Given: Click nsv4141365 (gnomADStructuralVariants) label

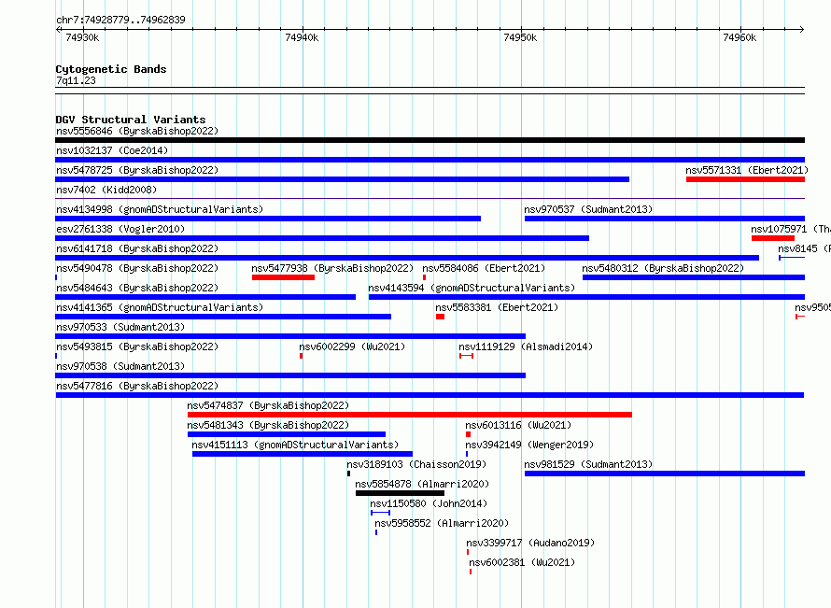Looking at the screenshot, I should click(x=160, y=307).
